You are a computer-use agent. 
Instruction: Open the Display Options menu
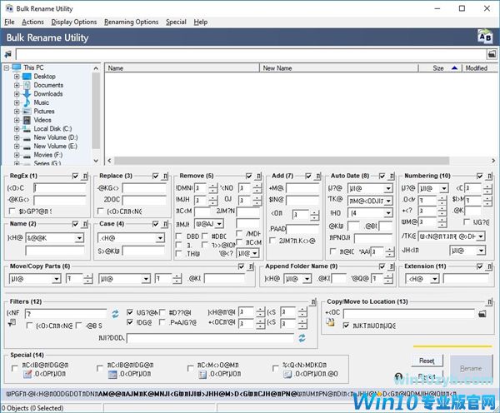coord(73,22)
